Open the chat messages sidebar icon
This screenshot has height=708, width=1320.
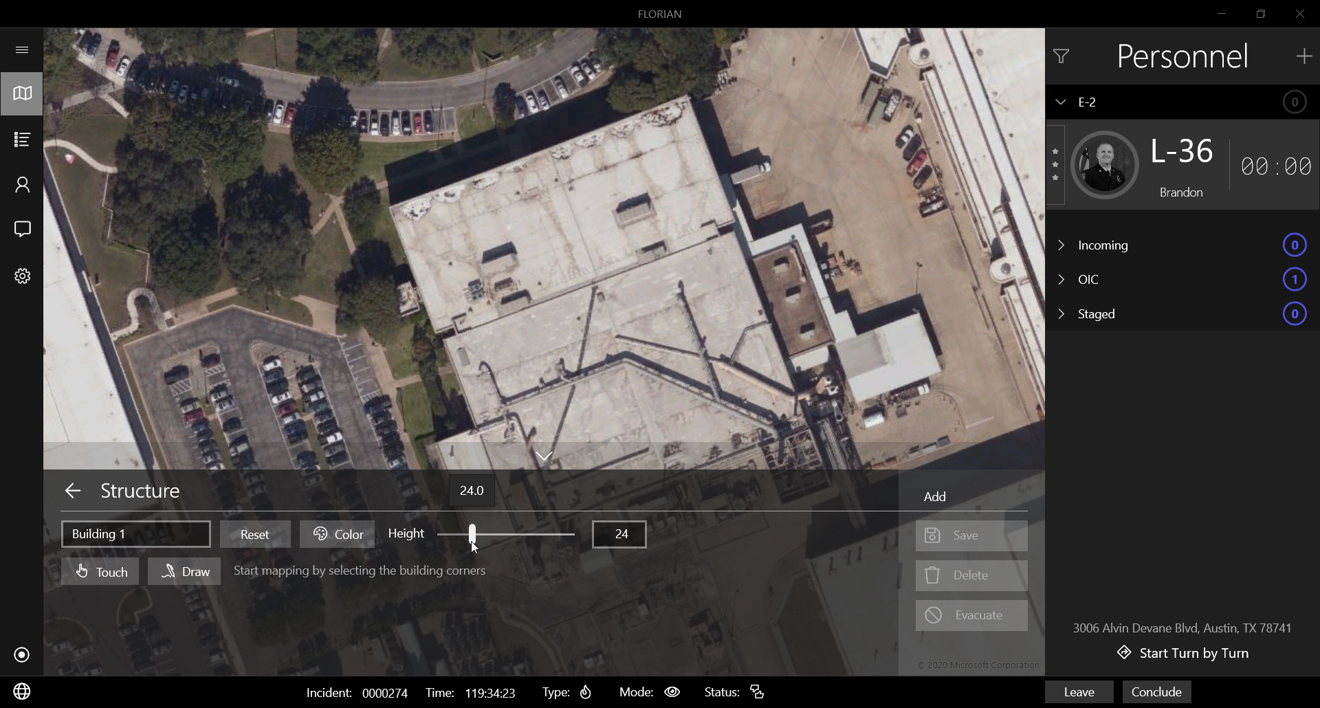point(22,229)
